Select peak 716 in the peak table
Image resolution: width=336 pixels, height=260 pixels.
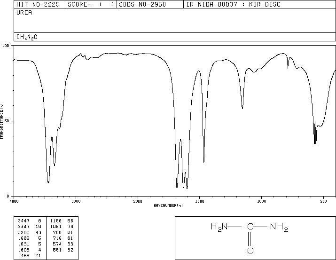click(57, 238)
